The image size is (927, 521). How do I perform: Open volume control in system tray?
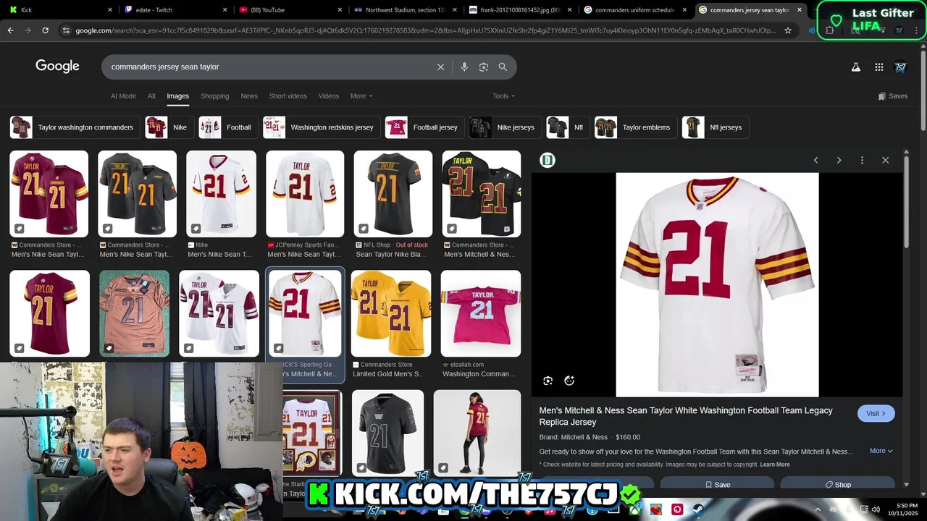[x=876, y=509]
